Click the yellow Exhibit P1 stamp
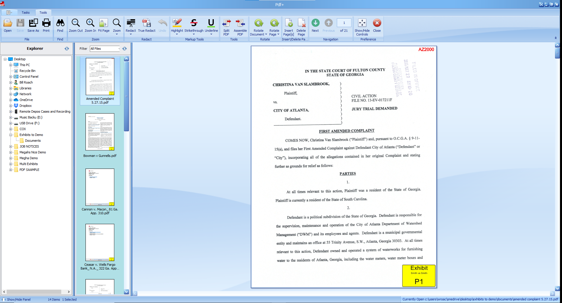Screen dimensions: 562x303 pos(419,276)
